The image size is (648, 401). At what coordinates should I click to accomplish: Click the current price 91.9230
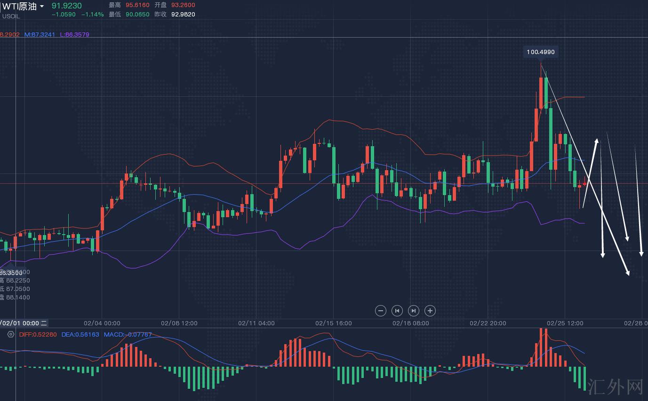(x=66, y=6)
